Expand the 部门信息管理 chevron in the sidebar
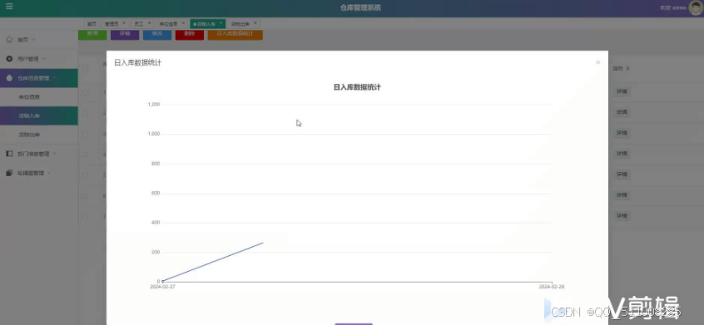The width and height of the screenshot is (704, 325). pyautogui.click(x=55, y=154)
